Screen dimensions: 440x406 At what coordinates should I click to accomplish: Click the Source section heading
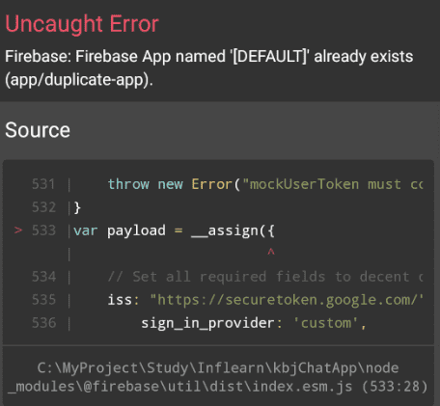point(38,130)
